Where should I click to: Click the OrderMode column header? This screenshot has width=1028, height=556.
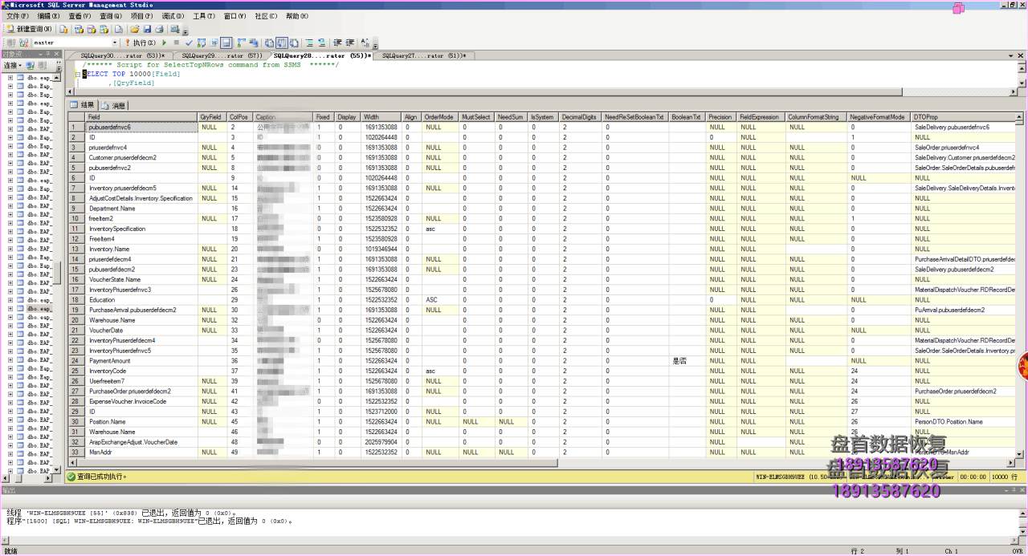[x=440, y=117]
